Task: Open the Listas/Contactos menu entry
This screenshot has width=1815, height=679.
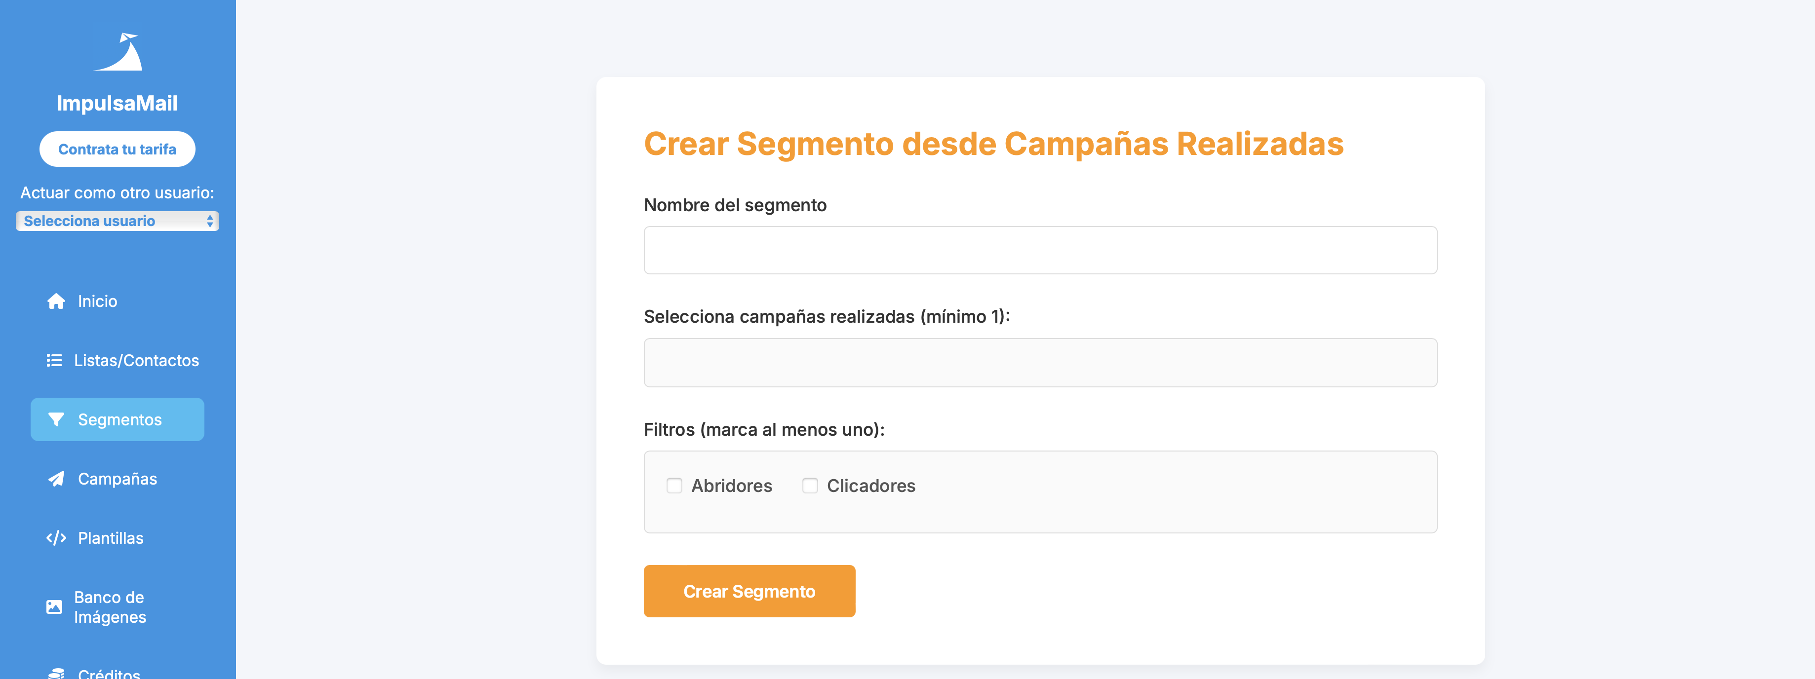Action: pos(137,361)
